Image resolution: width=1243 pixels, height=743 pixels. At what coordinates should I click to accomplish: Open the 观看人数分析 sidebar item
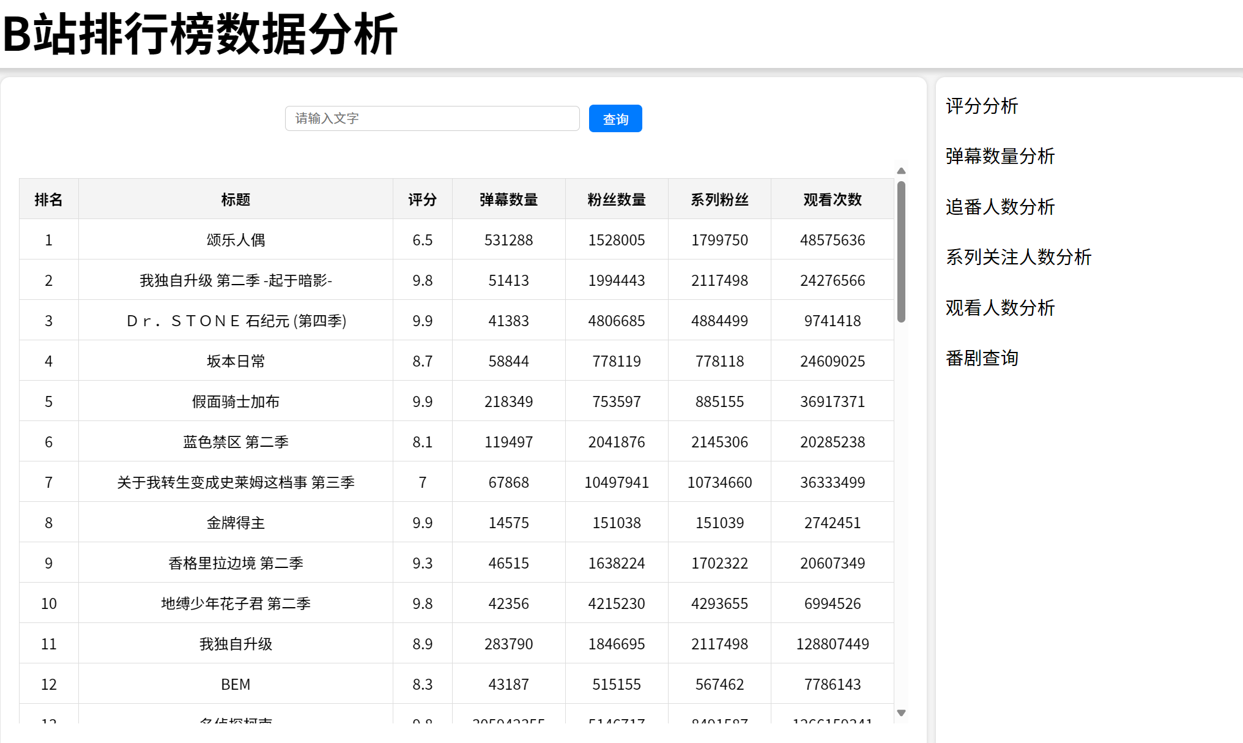(x=1000, y=308)
